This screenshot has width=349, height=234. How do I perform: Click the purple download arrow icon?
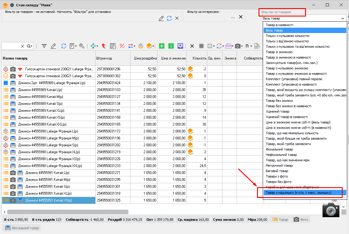(180, 46)
